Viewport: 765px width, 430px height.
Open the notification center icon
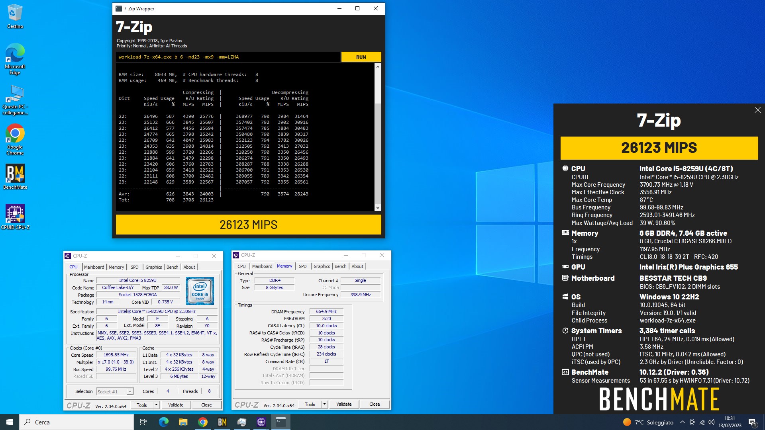click(x=752, y=422)
